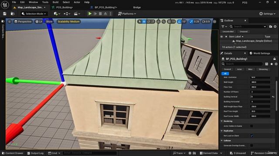279x156 pixels.
Task: Open the Cinematics clapperboard menu
Action: (77, 13)
